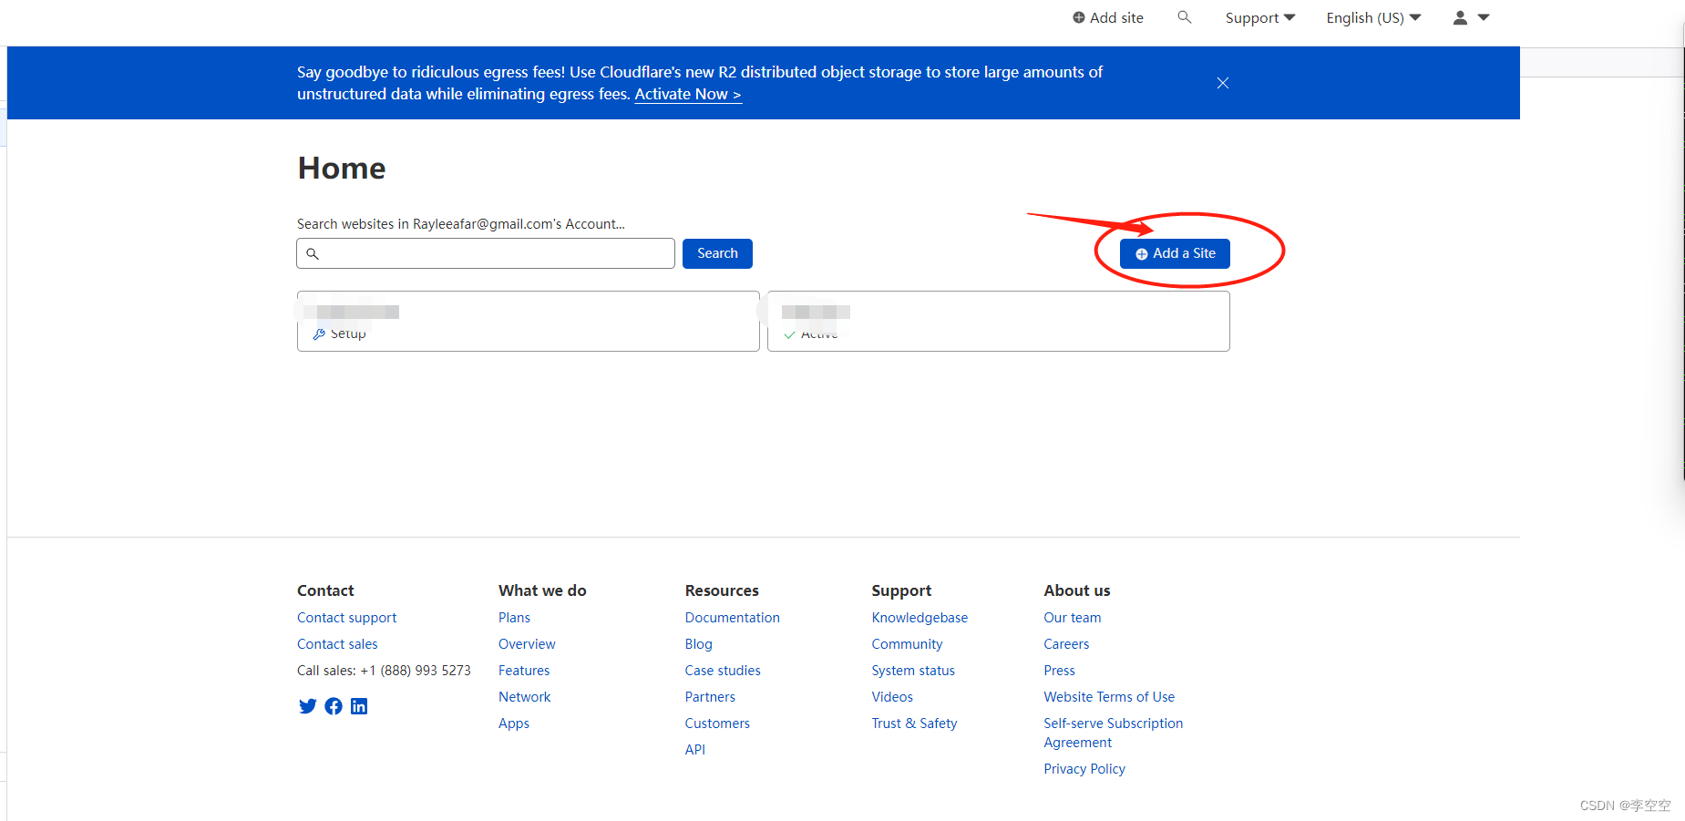Open the Careers link
Viewport: 1685px width, 821px height.
pos(1066,644)
